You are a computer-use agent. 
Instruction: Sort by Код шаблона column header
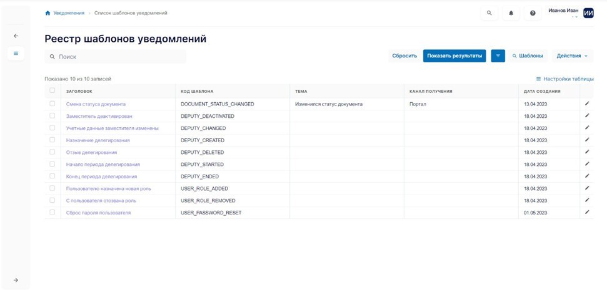point(197,92)
